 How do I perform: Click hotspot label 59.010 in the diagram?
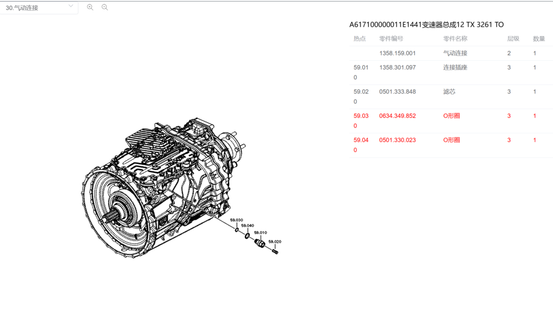coord(260,233)
